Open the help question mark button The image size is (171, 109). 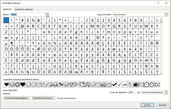coord(158,3)
